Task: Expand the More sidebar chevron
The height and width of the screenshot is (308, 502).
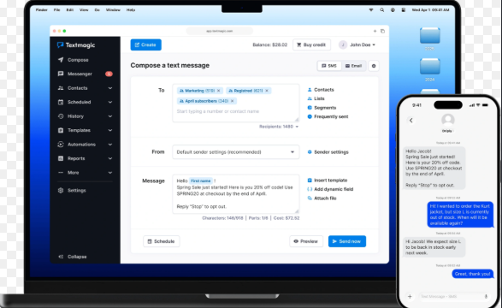Action: pos(110,173)
